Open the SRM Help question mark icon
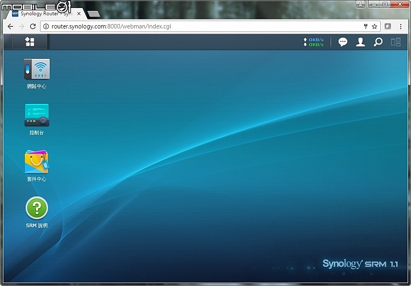The image size is (411, 286). [x=37, y=208]
